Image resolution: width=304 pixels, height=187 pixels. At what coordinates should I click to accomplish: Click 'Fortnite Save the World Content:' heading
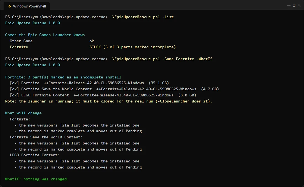46,137
